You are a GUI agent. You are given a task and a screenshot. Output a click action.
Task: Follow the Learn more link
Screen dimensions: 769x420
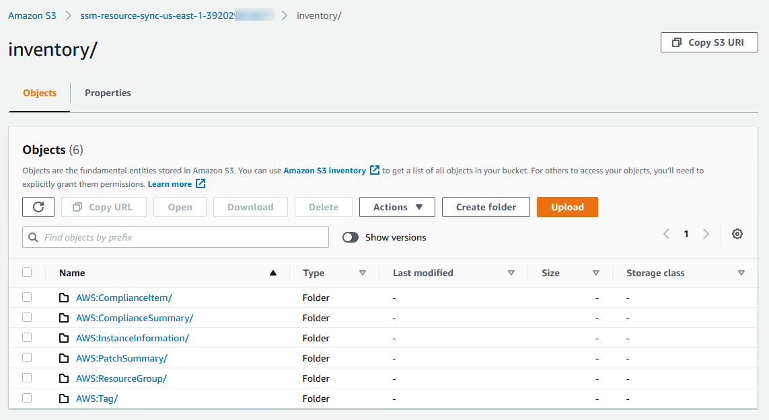(170, 183)
